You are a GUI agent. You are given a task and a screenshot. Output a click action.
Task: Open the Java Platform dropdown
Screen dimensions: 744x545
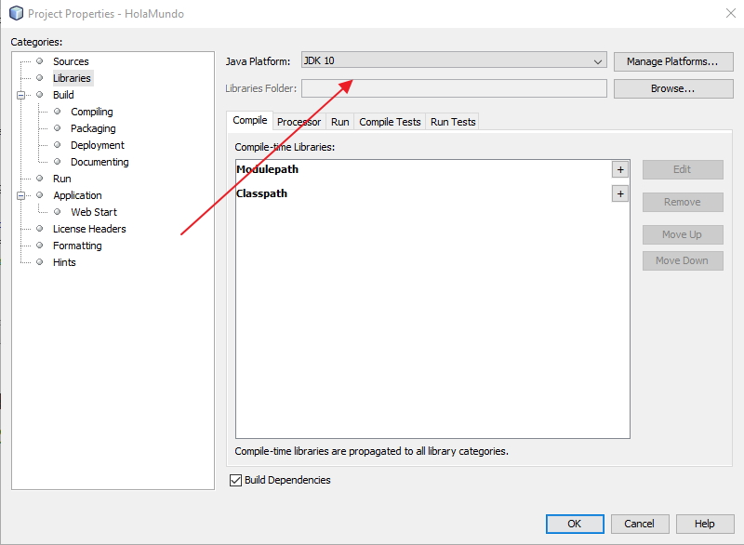point(454,60)
